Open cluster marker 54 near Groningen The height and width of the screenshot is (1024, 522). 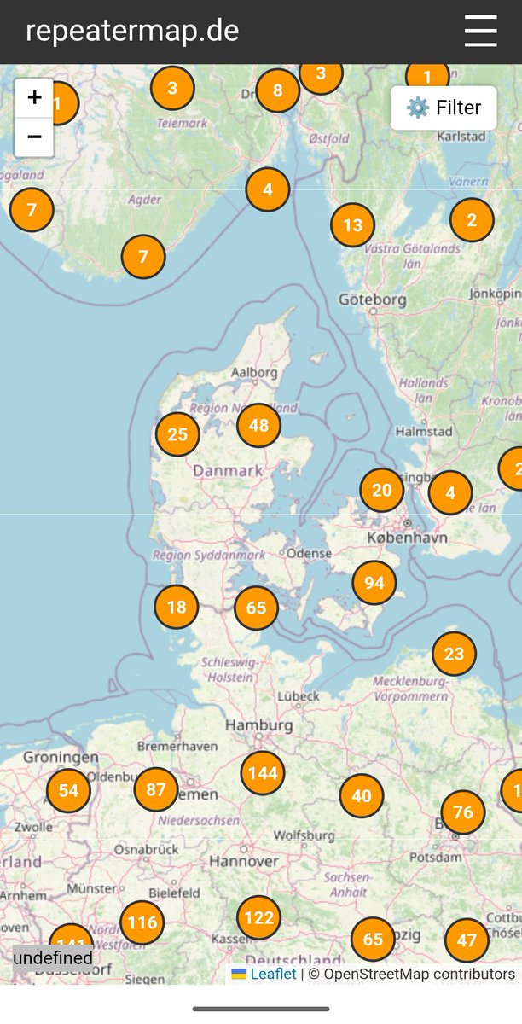click(x=68, y=790)
